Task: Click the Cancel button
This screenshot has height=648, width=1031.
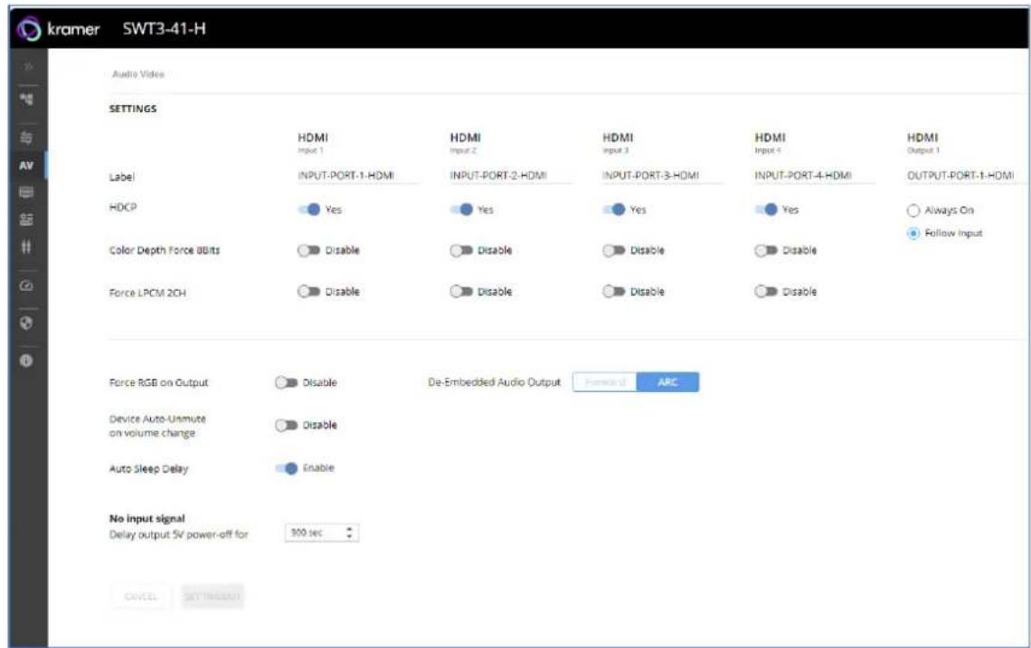Action: point(141,596)
